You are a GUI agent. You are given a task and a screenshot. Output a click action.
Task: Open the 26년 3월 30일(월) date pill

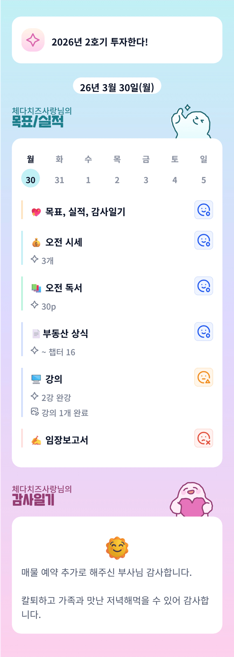(117, 88)
